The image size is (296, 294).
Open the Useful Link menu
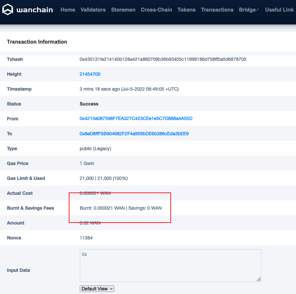279,10
